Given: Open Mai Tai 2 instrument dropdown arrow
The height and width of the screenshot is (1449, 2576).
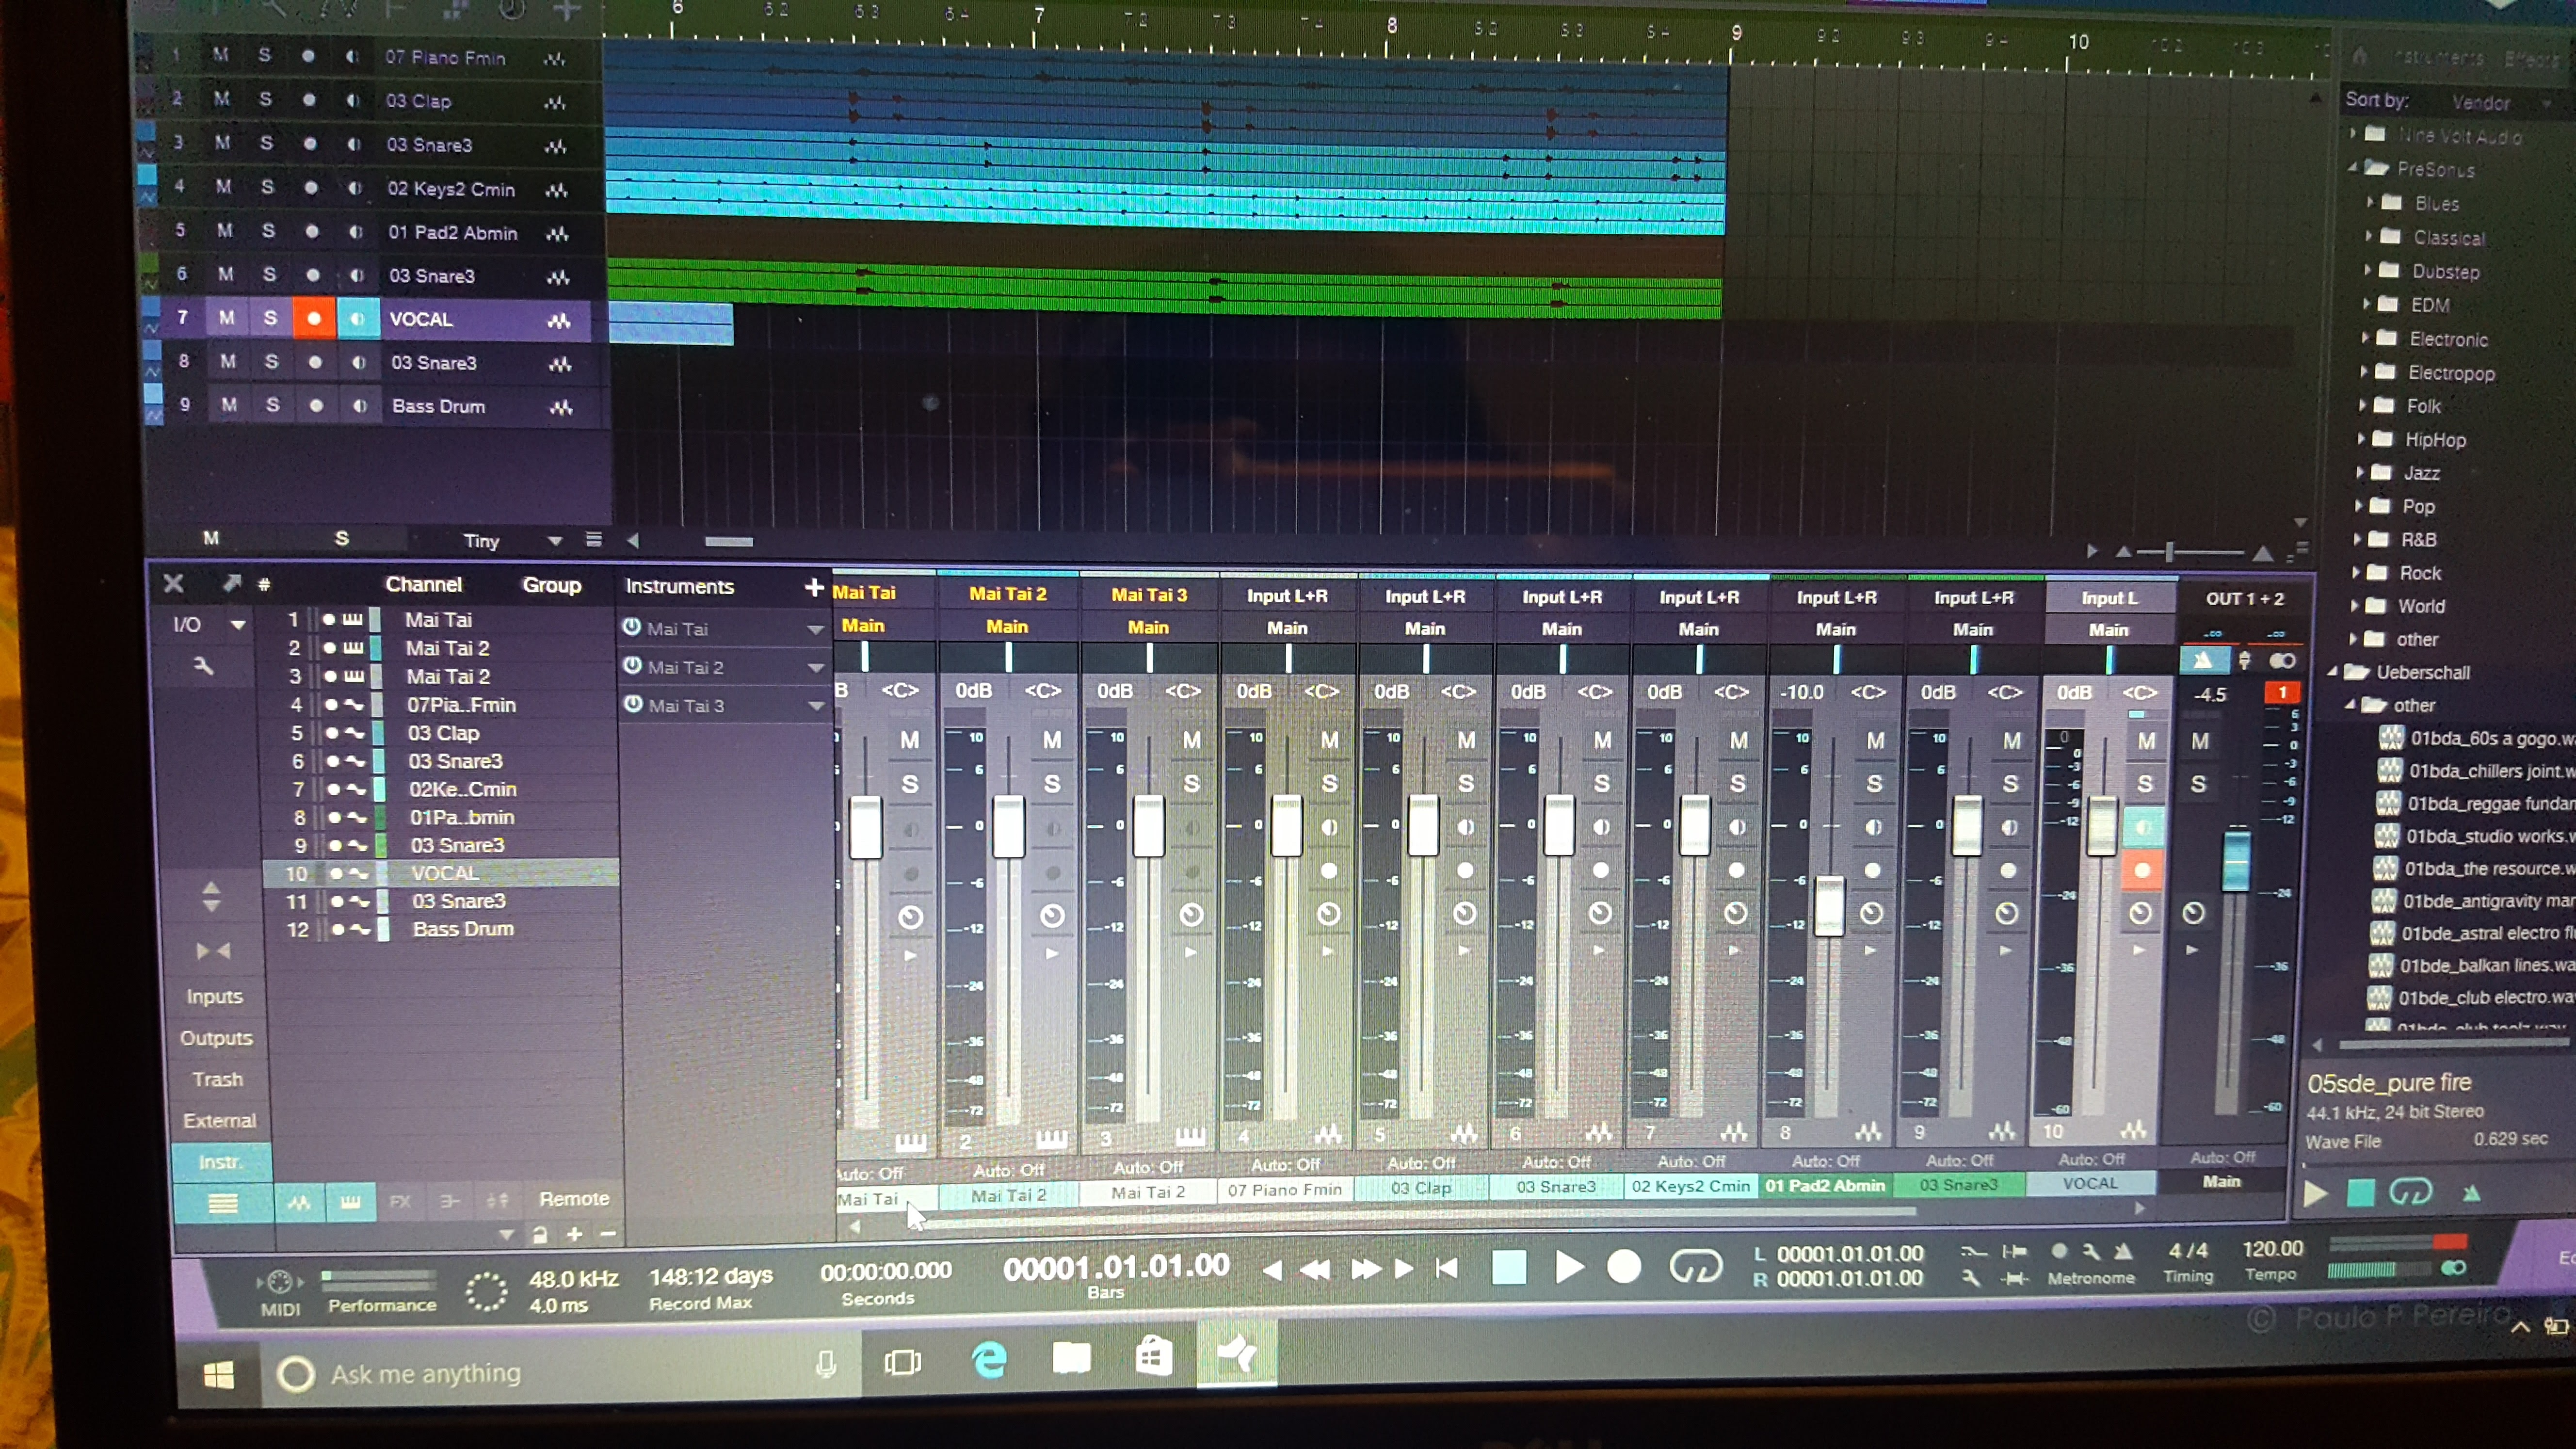Looking at the screenshot, I should coord(816,667).
